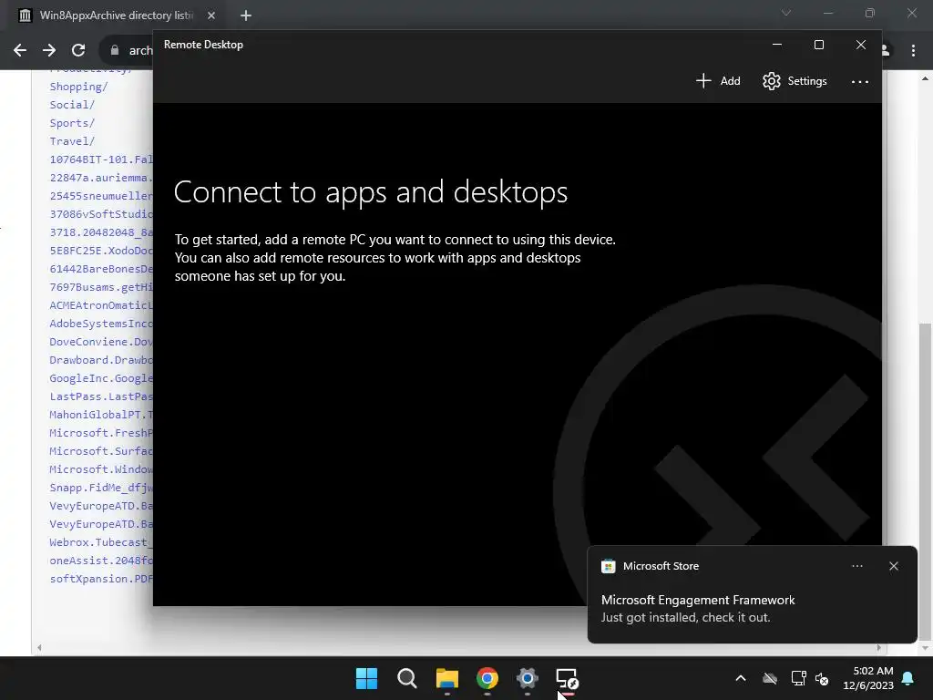
Task: Open File Explorer from the taskbar
Action: [x=446, y=678]
